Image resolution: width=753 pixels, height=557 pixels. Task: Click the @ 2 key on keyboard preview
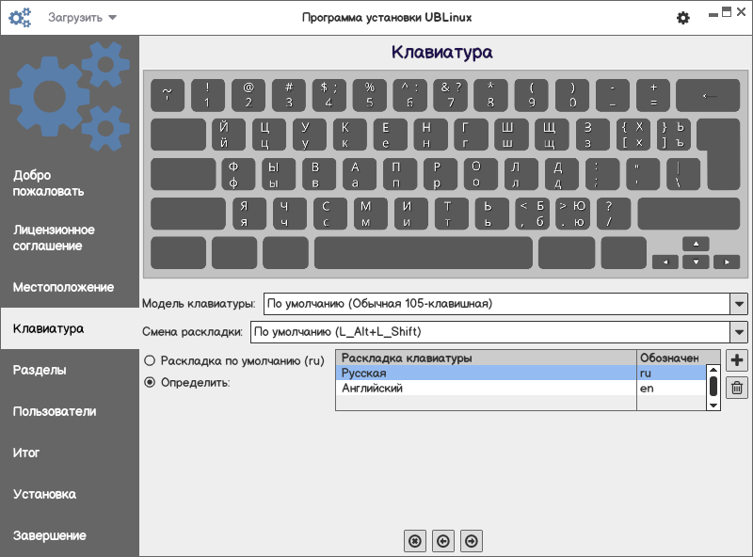(x=248, y=96)
